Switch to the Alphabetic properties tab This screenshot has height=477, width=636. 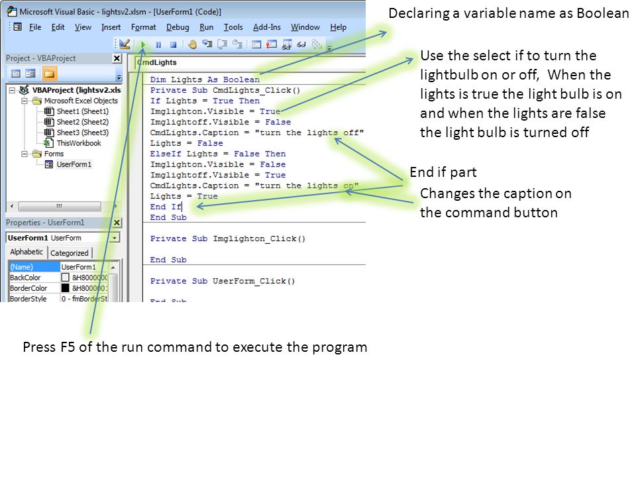tap(26, 252)
